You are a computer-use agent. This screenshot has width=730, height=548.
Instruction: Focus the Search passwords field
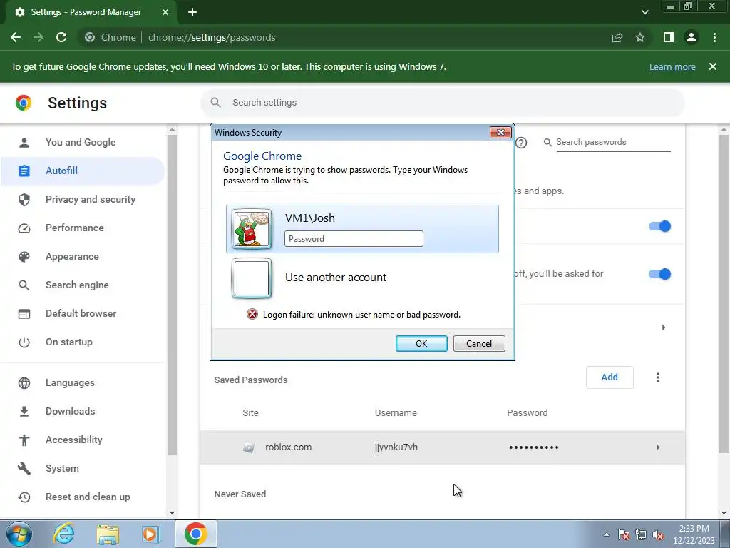[613, 142]
